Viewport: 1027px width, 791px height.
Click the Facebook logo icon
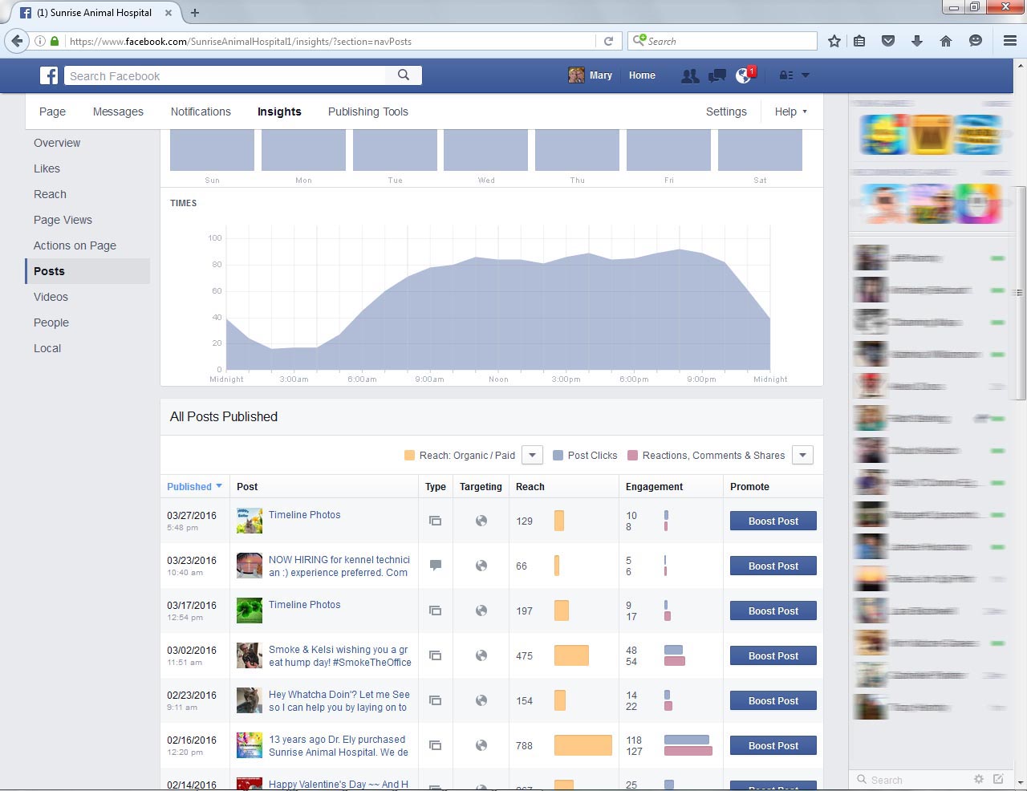coord(49,75)
